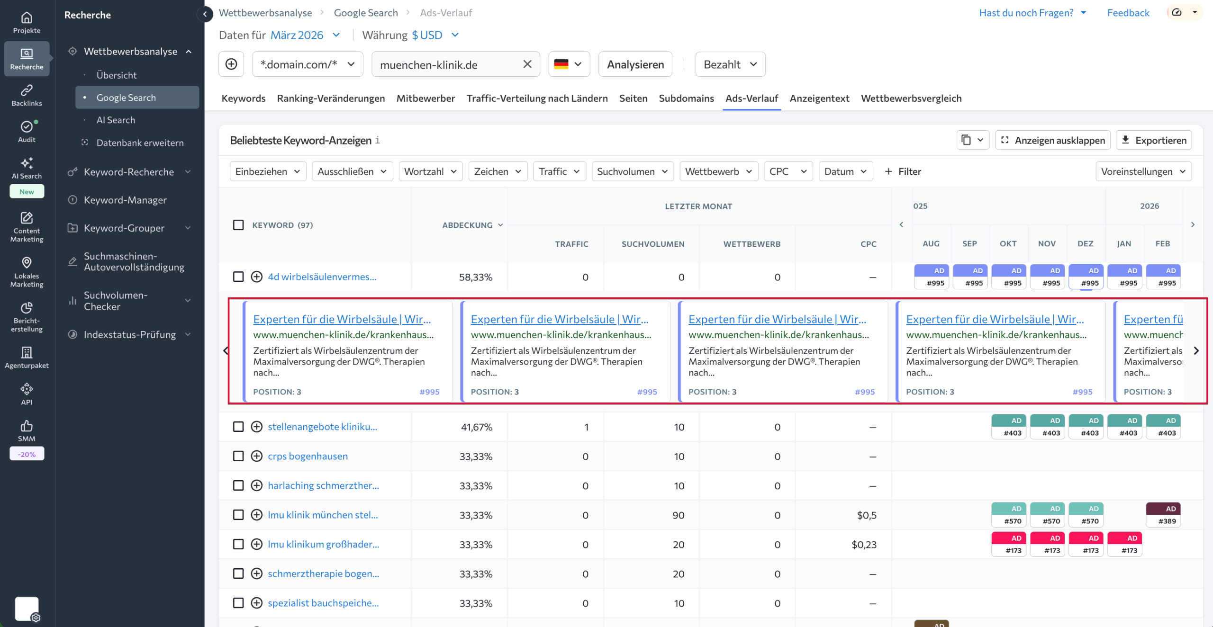Open the Feedback link

pos(1128,12)
